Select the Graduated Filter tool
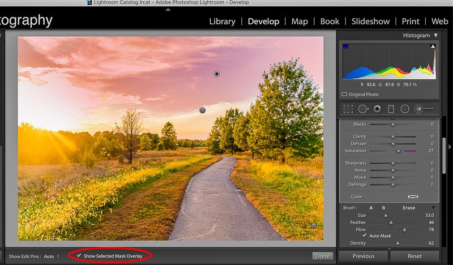Image resolution: width=453 pixels, height=265 pixels. click(391, 109)
